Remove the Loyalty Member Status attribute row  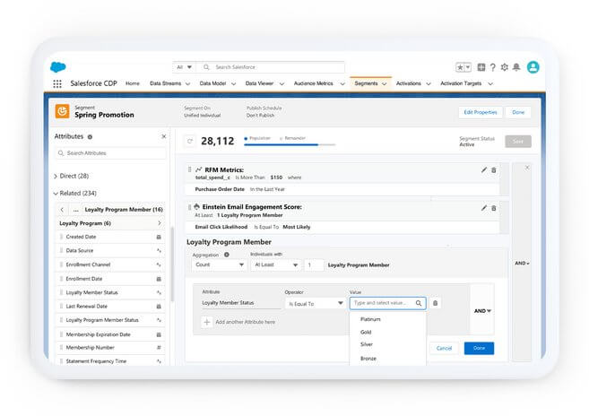click(436, 303)
